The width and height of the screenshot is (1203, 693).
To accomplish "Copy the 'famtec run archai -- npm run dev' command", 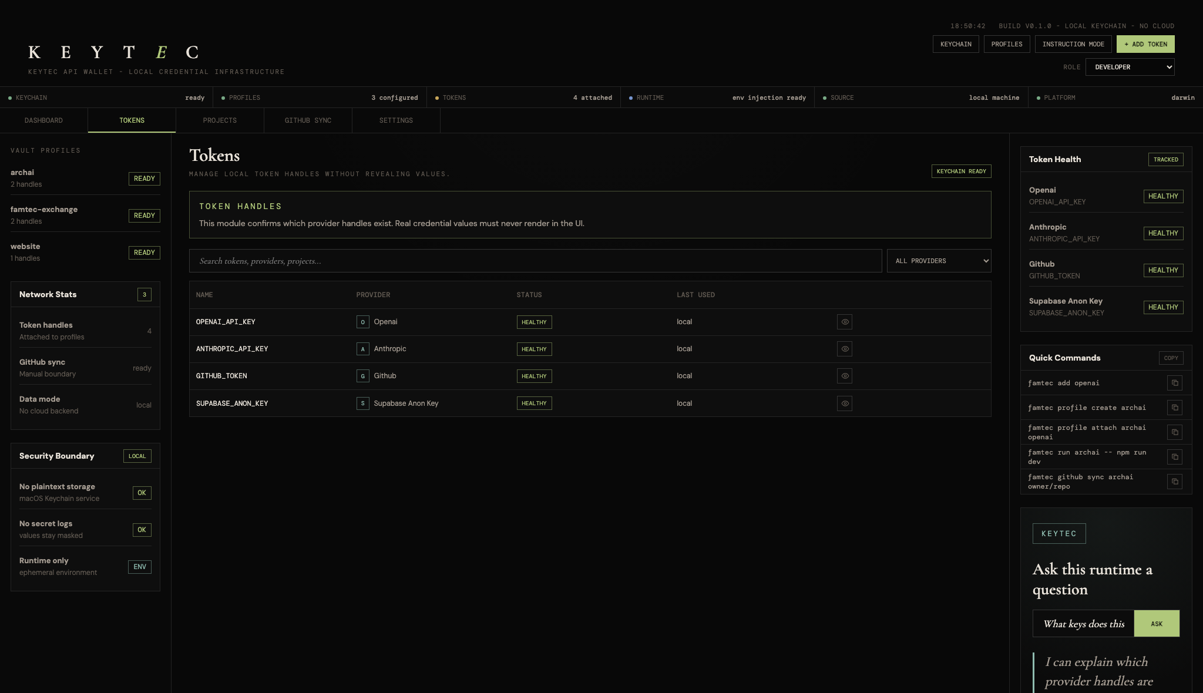I will click(x=1175, y=457).
